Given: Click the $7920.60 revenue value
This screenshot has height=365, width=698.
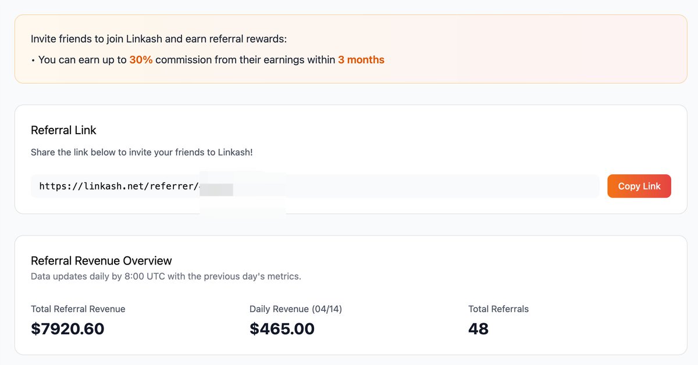Looking at the screenshot, I should pos(67,329).
